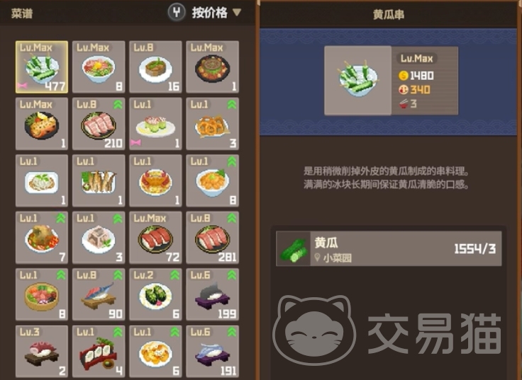Click the 黄瓜串 title bar
Image resolution: width=522 pixels, height=380 pixels.
coord(389,15)
